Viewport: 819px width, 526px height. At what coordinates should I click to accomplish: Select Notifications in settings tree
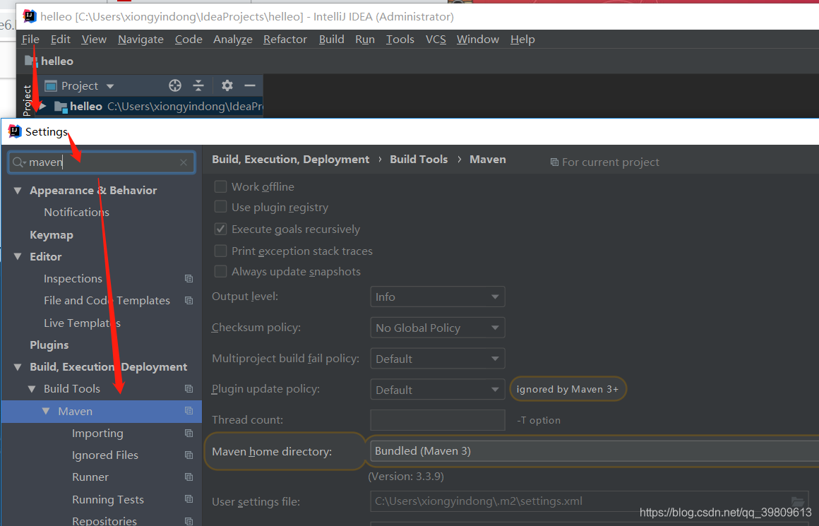point(77,212)
